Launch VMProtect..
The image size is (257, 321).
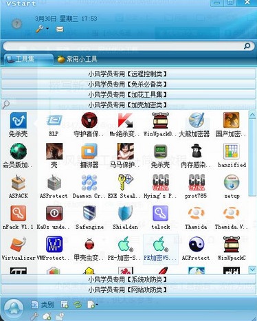[x=54, y=249]
